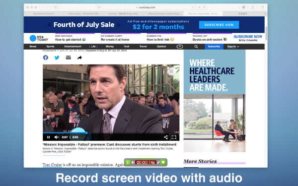Image resolution: width=298 pixels, height=186 pixels.
Task: Open Safari downloads button
Action: 243,7
